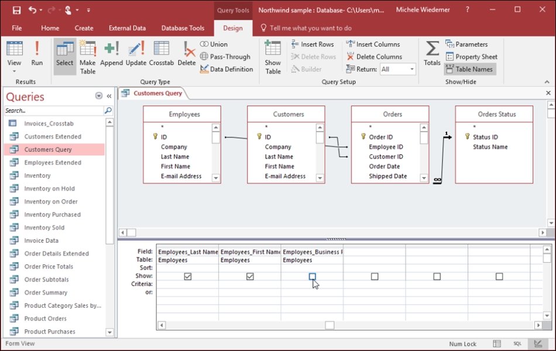Click the Undo arrow icon
The width and height of the screenshot is (556, 351).
point(32,10)
